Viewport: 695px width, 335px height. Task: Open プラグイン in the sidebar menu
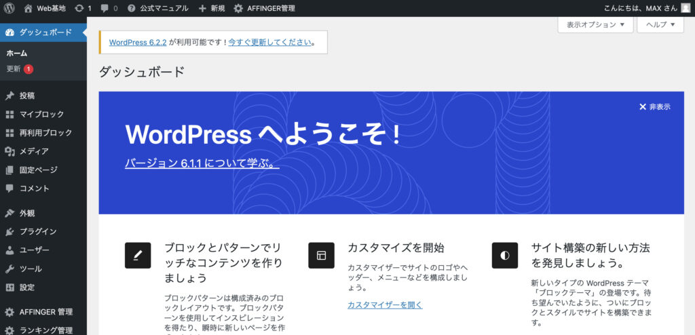(x=38, y=231)
